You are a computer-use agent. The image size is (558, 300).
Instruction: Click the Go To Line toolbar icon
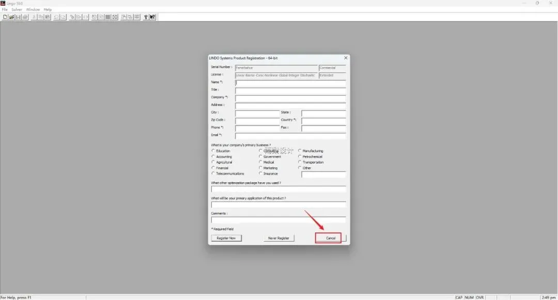79,17
